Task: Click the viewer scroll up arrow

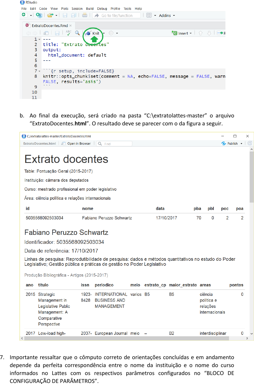Action: coord(252,149)
